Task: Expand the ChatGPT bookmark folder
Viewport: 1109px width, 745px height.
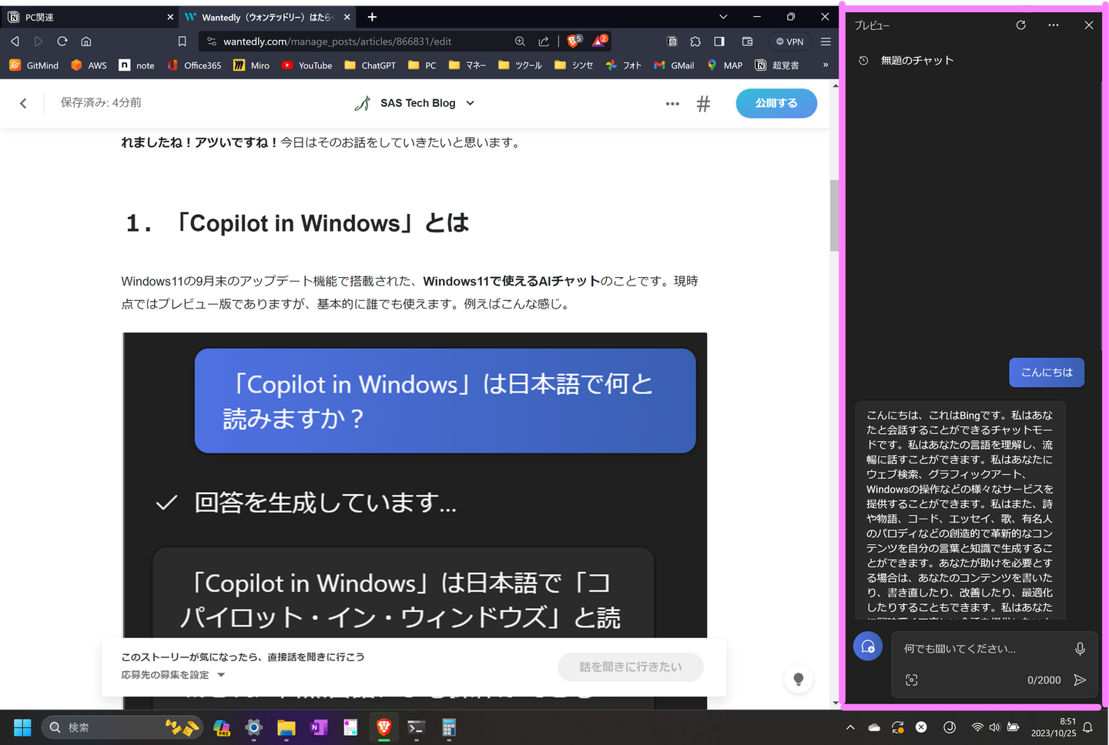Action: click(370, 65)
